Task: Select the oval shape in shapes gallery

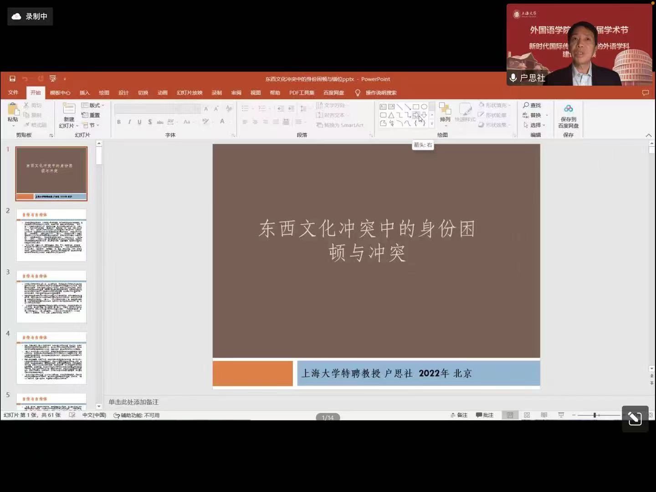Action: pos(424,107)
